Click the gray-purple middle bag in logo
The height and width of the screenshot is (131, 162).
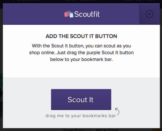(69, 13)
